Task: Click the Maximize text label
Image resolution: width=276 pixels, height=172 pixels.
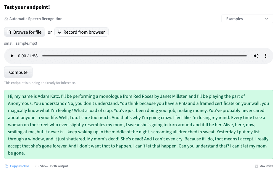Action: [266, 166]
